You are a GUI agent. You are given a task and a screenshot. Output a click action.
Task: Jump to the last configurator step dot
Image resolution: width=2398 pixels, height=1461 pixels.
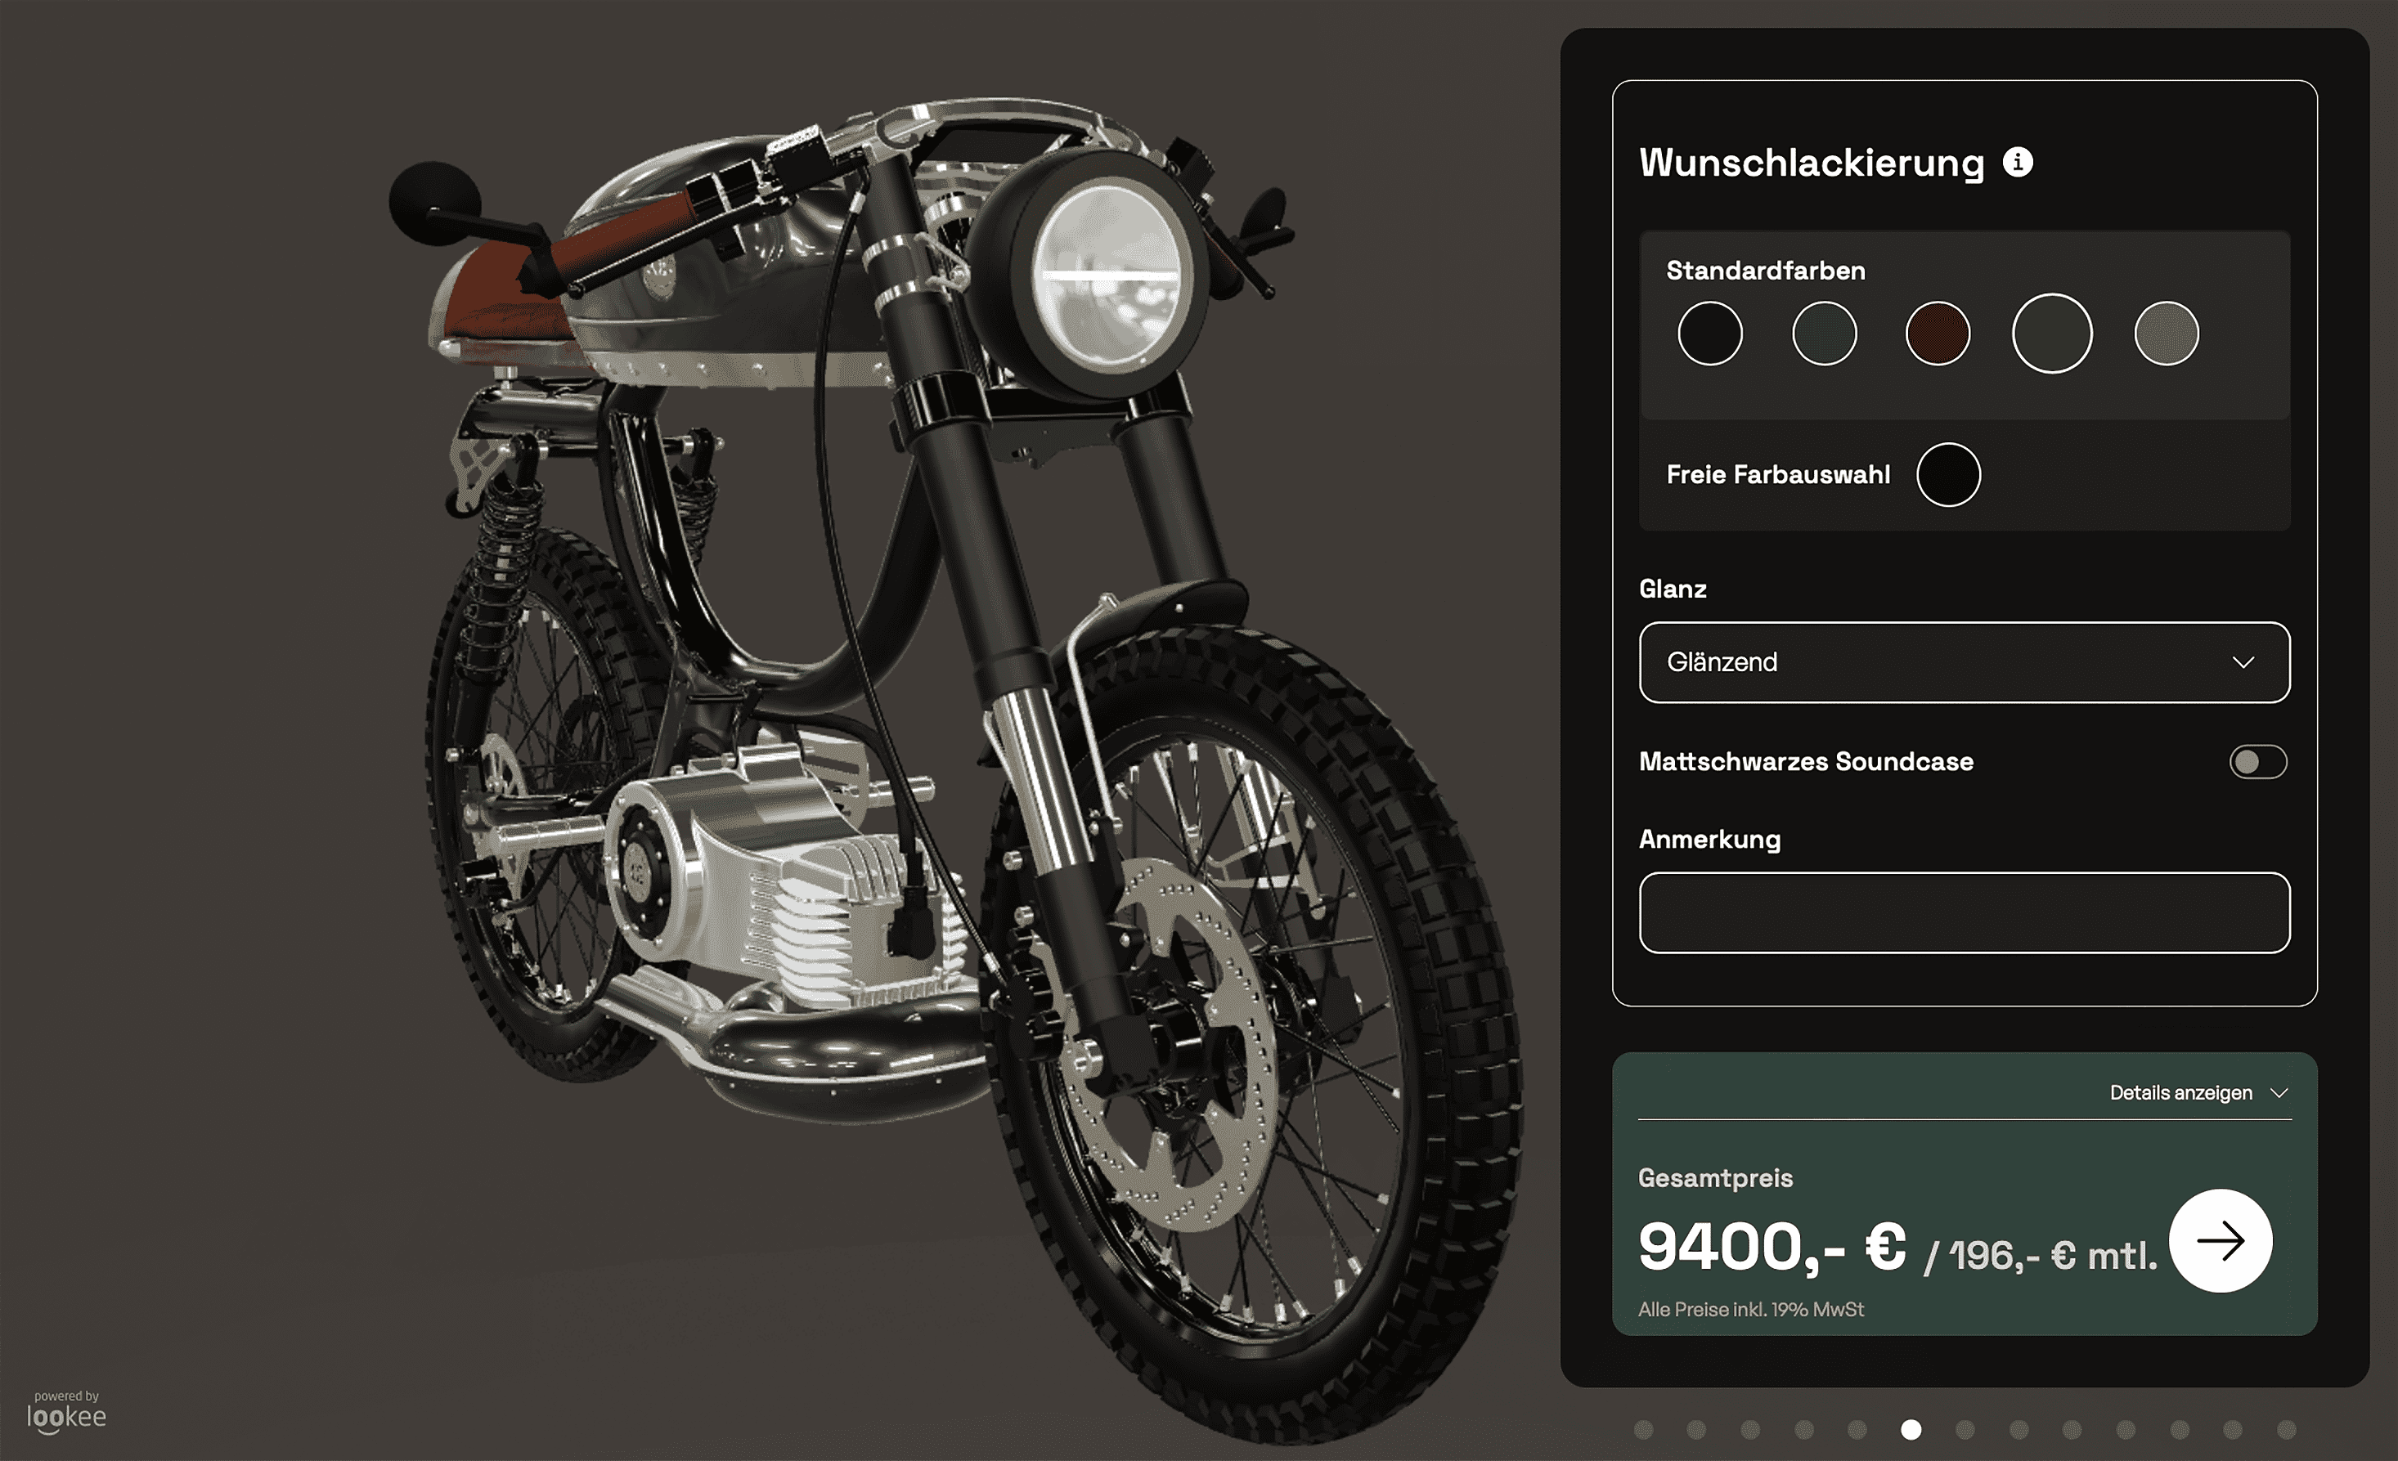2286,1431
